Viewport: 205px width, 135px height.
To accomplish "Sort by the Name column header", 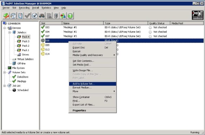I will point(83,23).
